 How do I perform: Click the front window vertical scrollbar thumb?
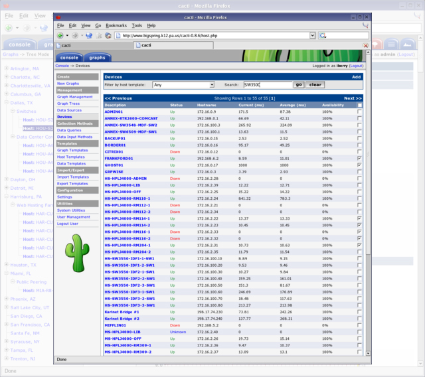click(368, 155)
